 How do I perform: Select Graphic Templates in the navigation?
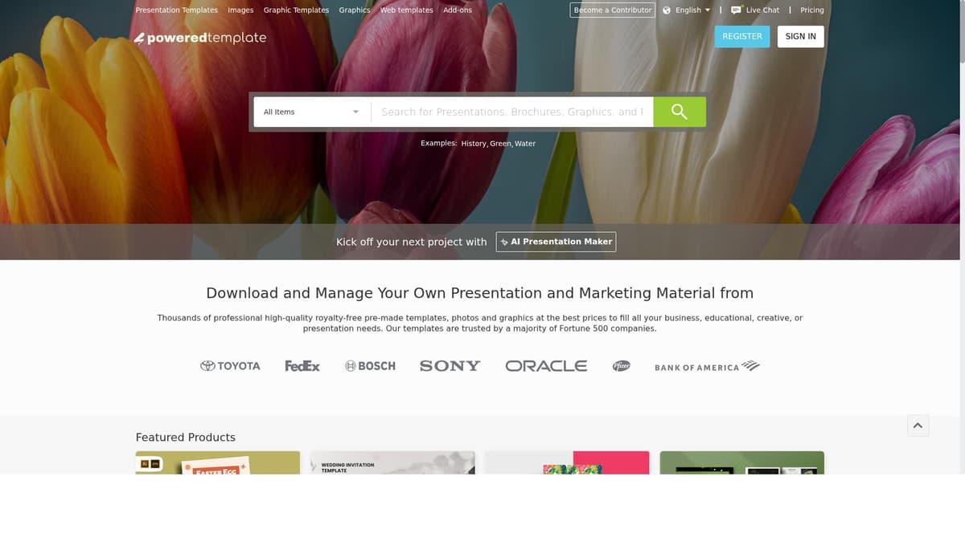coord(296,10)
